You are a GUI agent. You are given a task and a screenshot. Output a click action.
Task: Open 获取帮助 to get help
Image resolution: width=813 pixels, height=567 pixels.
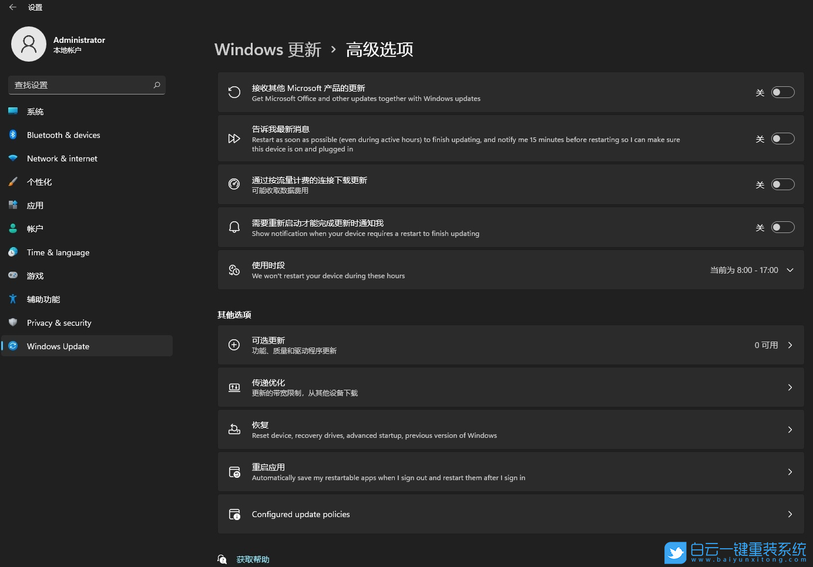tap(253, 559)
